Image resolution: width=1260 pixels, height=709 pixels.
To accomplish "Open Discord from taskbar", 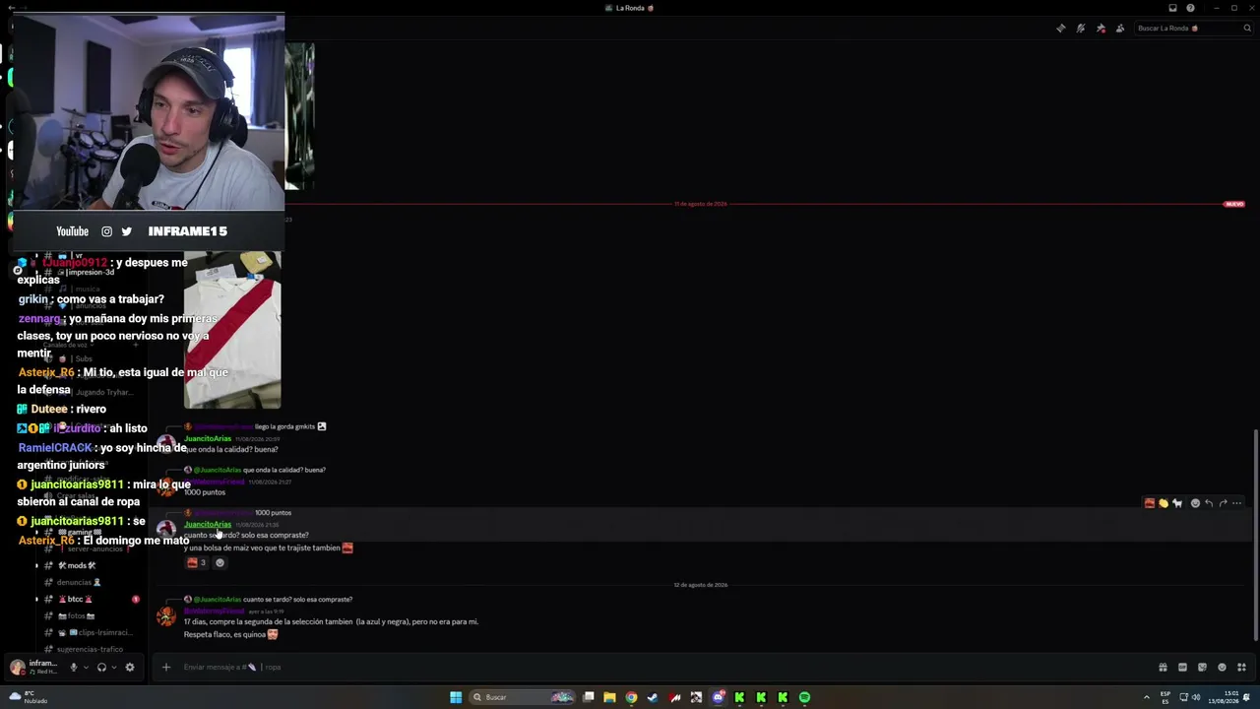I will tap(718, 697).
